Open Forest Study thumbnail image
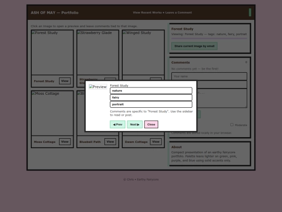This screenshot has width=282, height=212. [52, 52]
